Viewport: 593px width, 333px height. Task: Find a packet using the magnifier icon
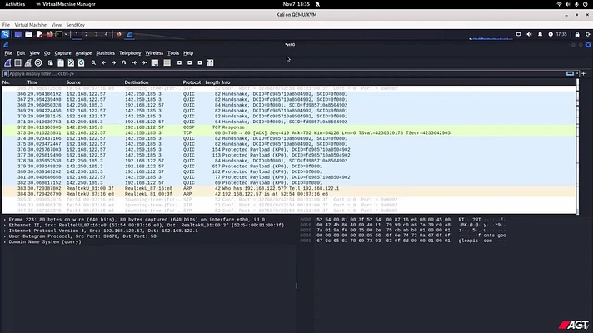pyautogui.click(x=93, y=62)
